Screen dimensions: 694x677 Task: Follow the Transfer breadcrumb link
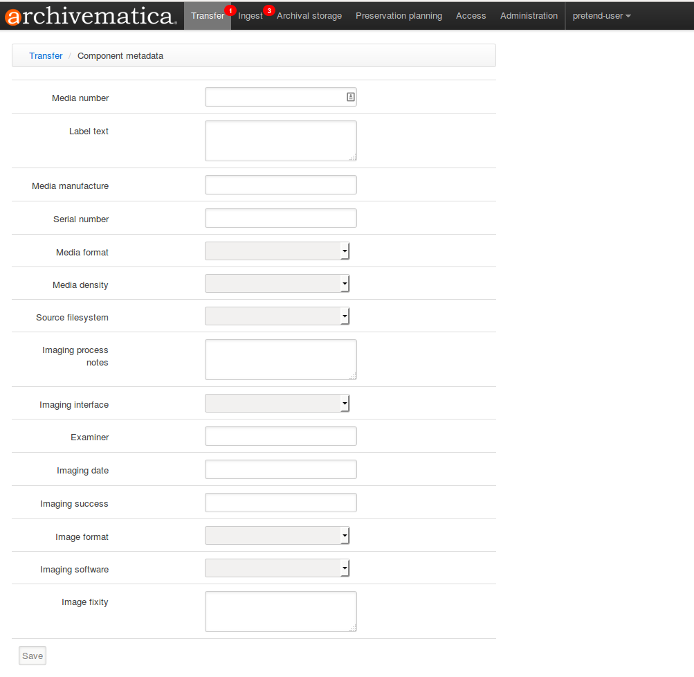(x=46, y=56)
